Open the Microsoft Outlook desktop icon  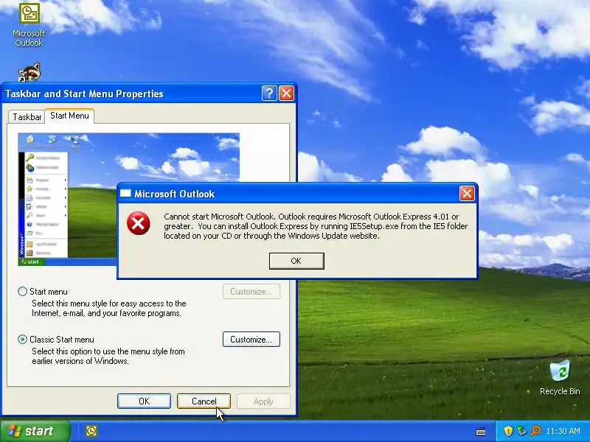pyautogui.click(x=29, y=25)
